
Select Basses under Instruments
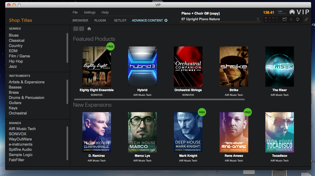tap(15, 87)
